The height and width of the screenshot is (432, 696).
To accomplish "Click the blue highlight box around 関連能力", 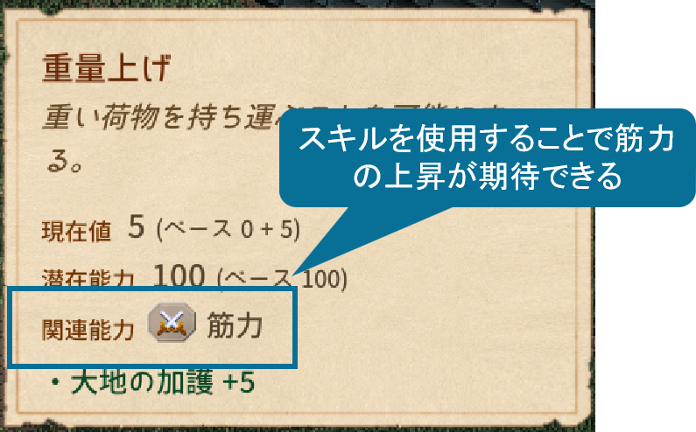I will tap(151, 328).
